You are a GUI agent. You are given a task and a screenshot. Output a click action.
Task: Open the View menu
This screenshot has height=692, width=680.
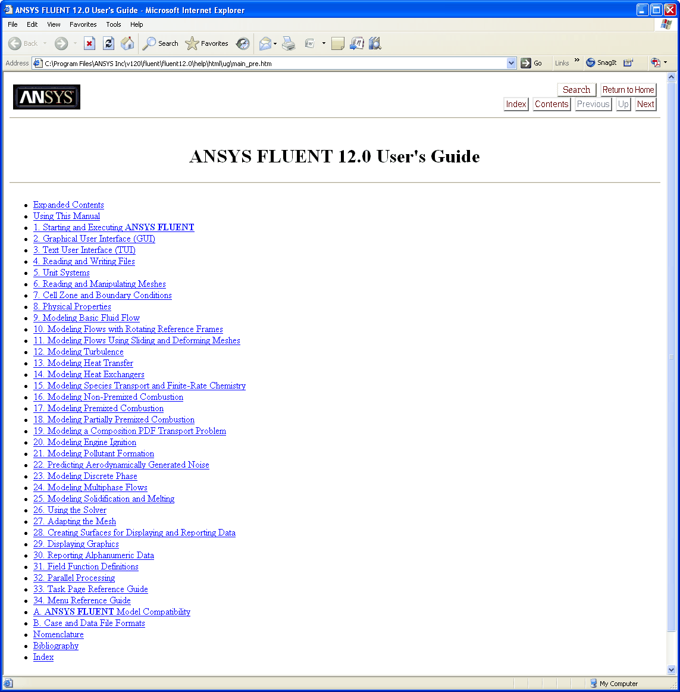(54, 24)
